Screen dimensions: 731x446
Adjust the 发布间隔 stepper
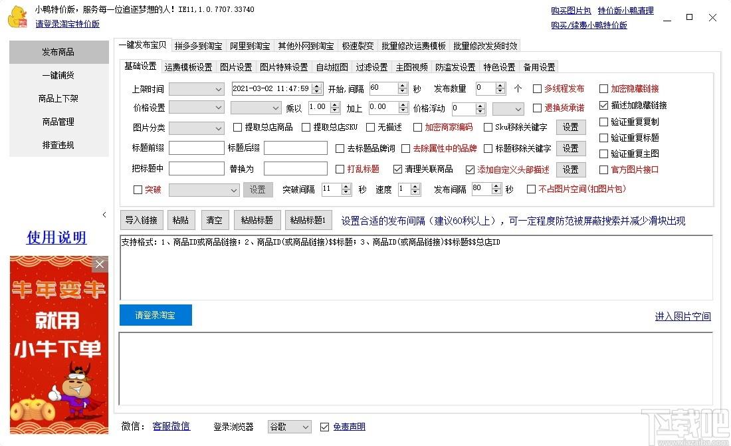coord(496,189)
